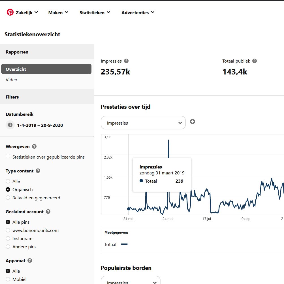
Task: Click the 143,4k total audience value
Action: (235, 72)
